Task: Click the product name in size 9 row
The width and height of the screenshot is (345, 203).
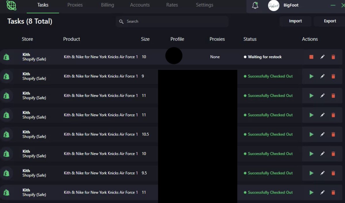Action: coord(101,76)
